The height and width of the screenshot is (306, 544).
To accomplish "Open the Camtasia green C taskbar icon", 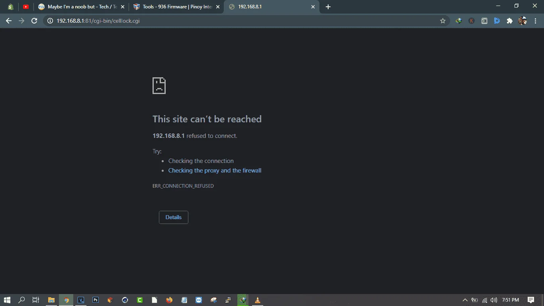I will tap(140, 300).
